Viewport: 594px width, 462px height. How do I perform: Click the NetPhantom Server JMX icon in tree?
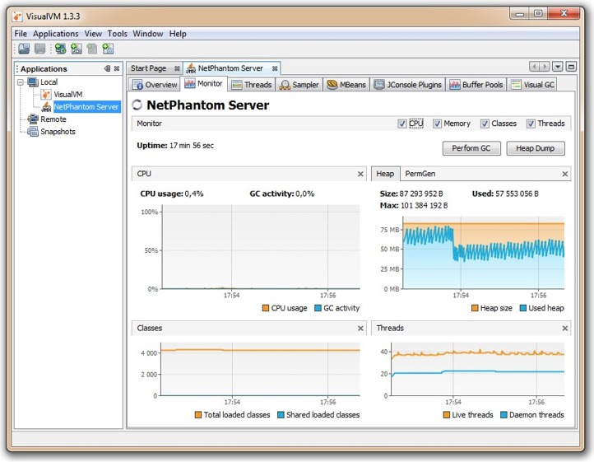tap(46, 106)
